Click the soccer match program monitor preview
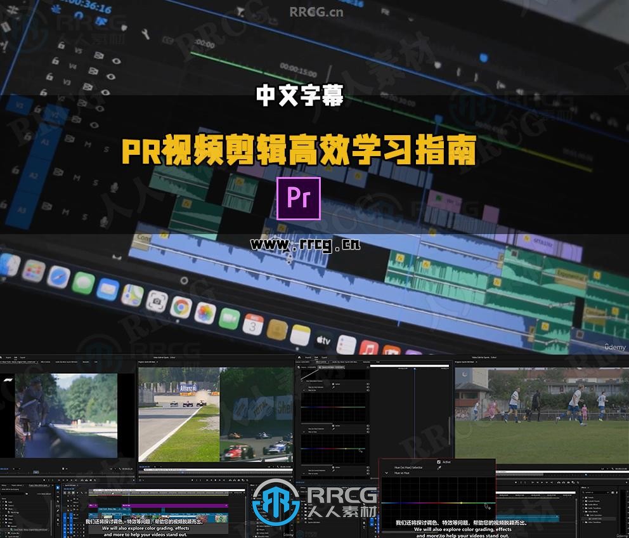 pos(542,416)
